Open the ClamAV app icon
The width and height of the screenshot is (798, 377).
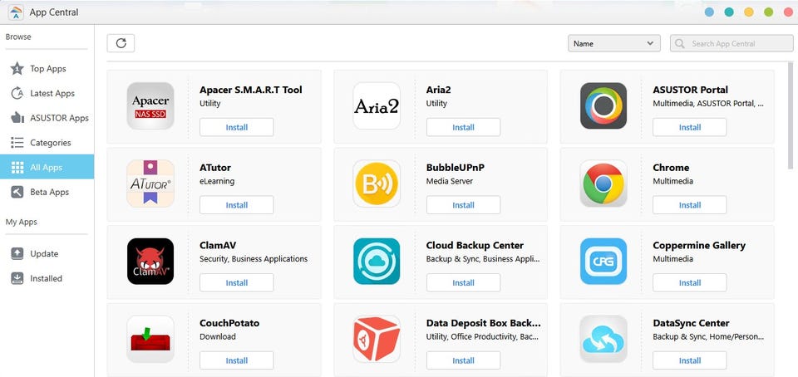[x=150, y=262]
